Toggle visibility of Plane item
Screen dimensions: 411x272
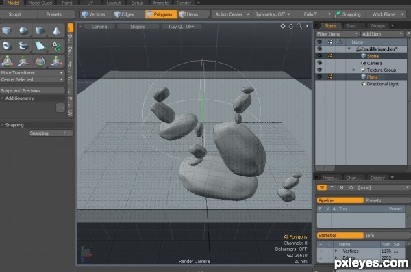click(x=319, y=77)
